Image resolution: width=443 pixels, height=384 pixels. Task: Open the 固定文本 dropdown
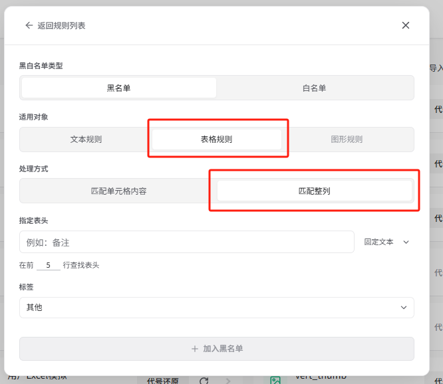[386, 242]
